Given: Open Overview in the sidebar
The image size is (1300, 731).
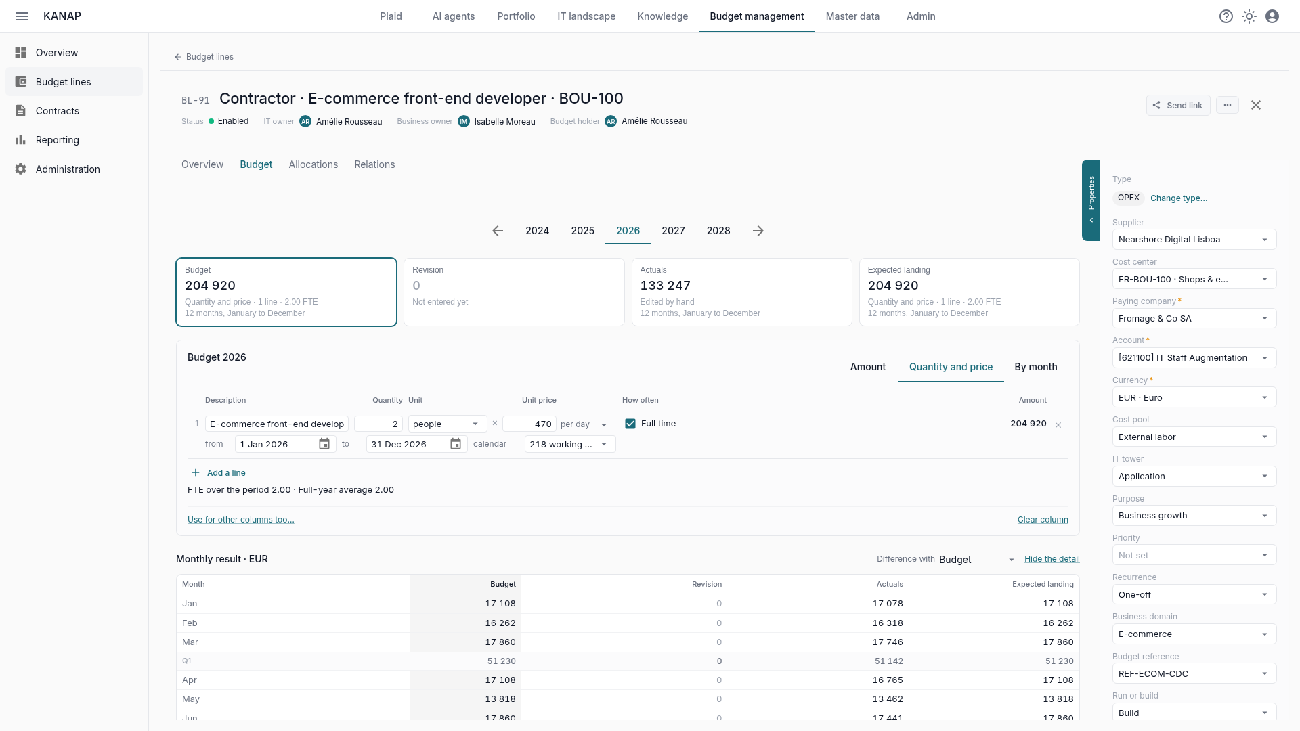Looking at the screenshot, I should point(74,53).
